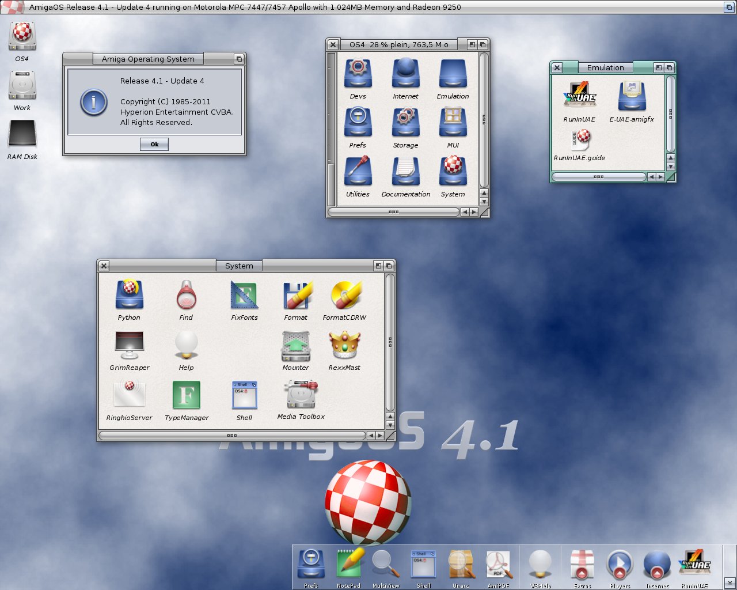Click the dock collapse arrow at screen corner
This screenshot has height=590, width=737.
click(x=730, y=583)
